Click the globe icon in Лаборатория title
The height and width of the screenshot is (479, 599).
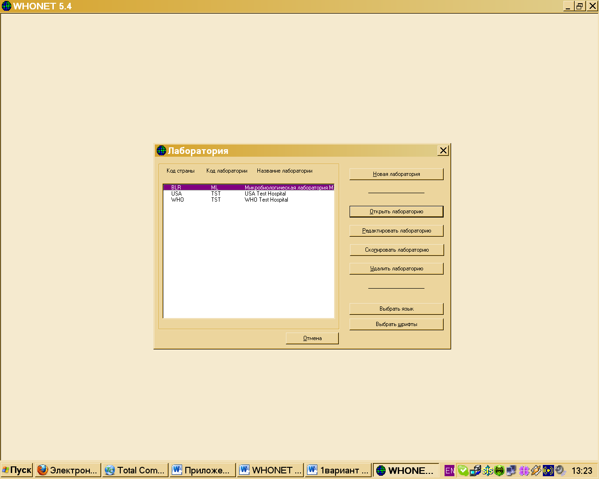pyautogui.click(x=161, y=150)
